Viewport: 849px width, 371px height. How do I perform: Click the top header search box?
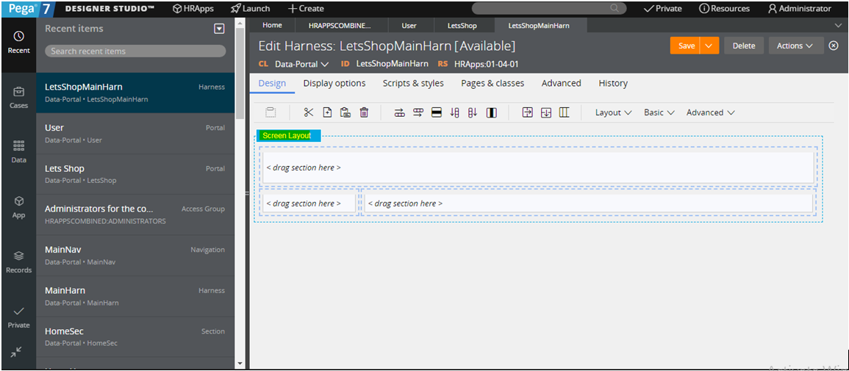point(549,9)
